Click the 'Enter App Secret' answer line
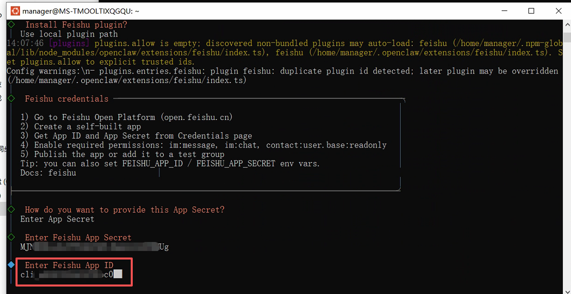 [58, 219]
